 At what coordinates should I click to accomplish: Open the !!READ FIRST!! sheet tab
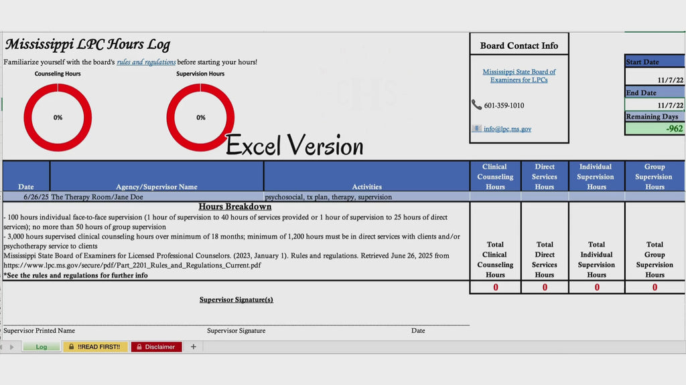[x=95, y=347]
